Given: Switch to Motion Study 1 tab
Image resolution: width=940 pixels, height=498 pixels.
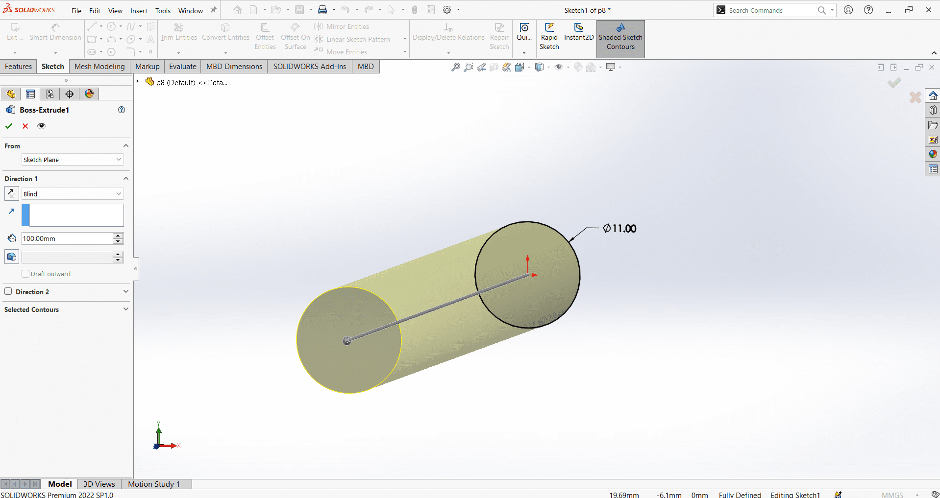Looking at the screenshot, I should click(154, 484).
